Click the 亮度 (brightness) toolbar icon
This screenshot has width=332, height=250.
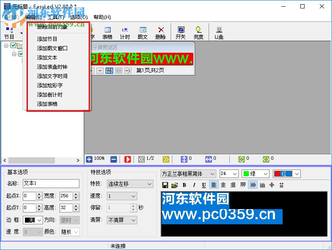click(x=198, y=33)
